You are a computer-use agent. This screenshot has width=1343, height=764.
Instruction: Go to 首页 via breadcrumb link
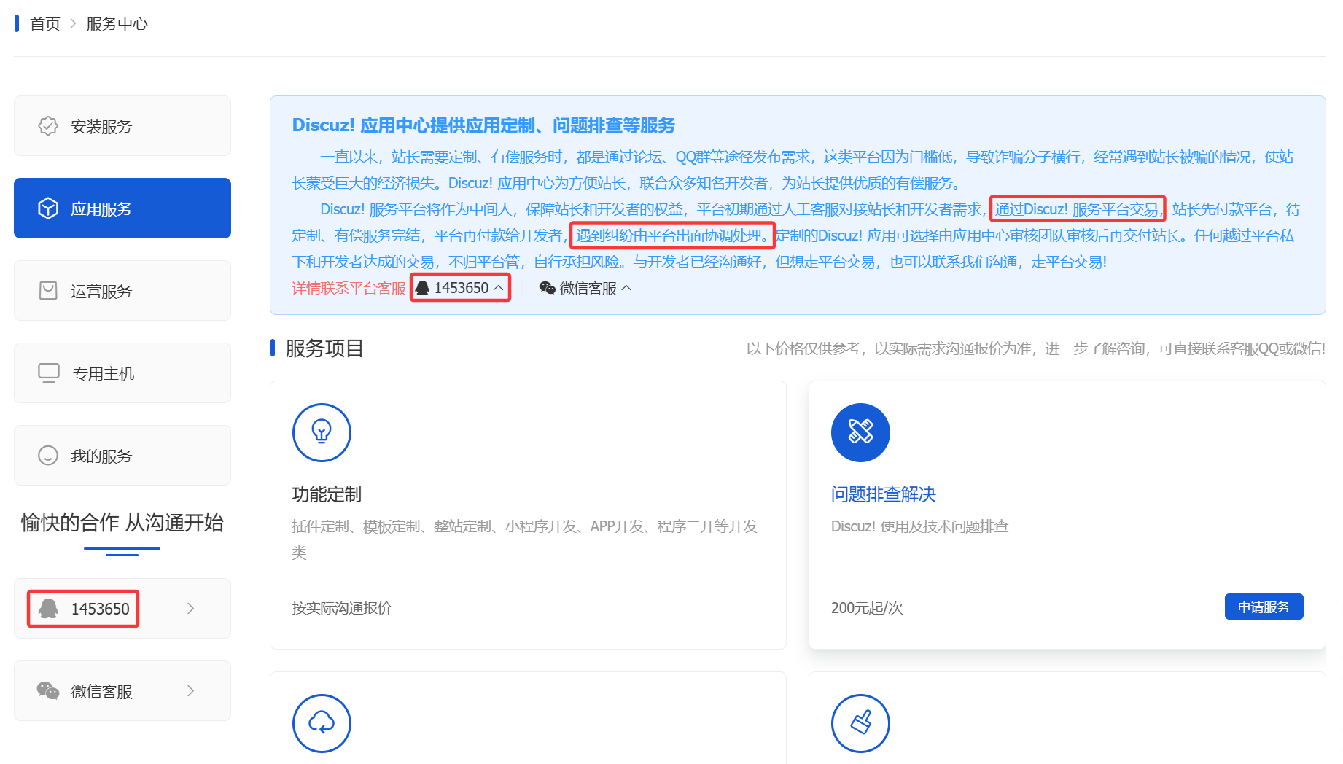pos(45,24)
